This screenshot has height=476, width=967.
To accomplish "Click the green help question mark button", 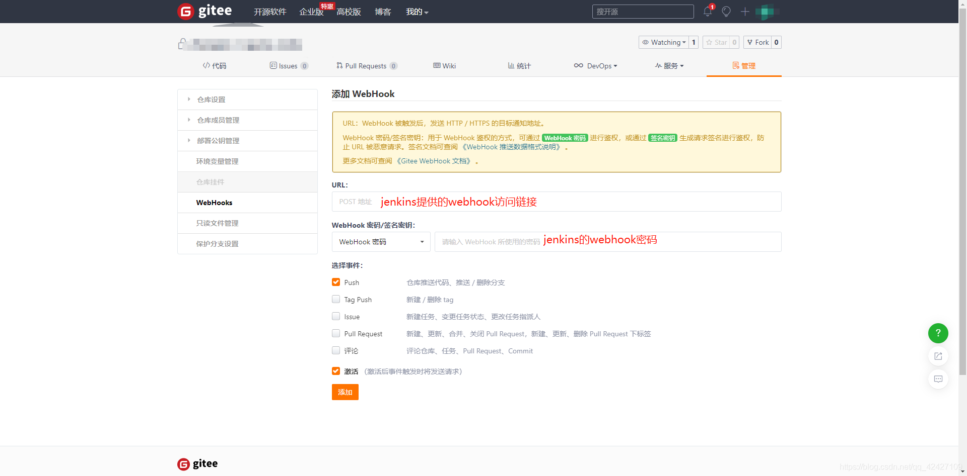I will [938, 333].
